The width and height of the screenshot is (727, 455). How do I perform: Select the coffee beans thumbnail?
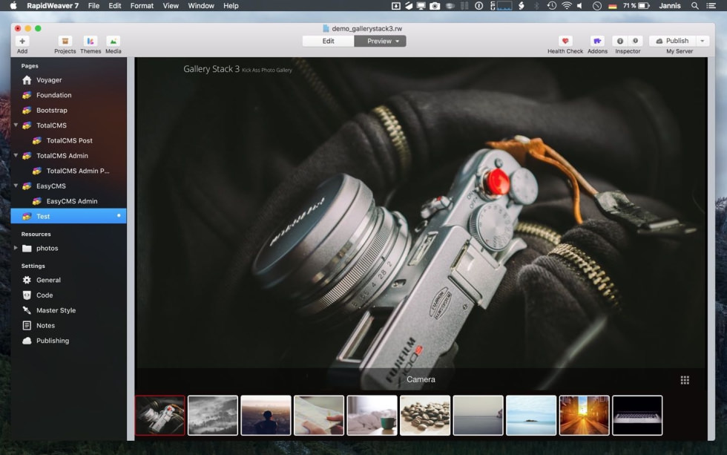[425, 415]
